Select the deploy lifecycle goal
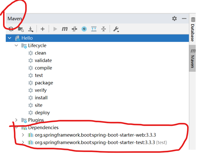Viewport: 200px width, 160px height. coord(42,113)
